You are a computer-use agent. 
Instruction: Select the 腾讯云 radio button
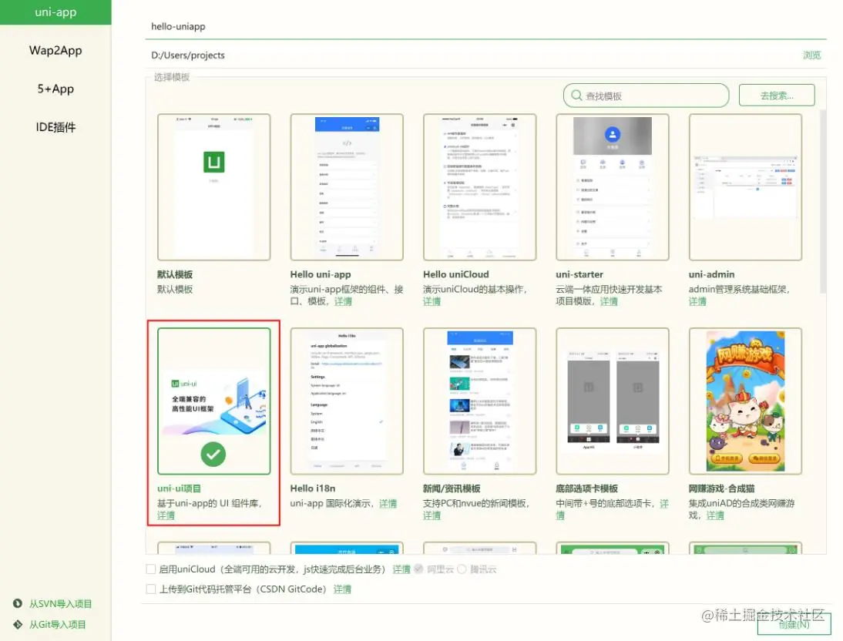click(463, 569)
